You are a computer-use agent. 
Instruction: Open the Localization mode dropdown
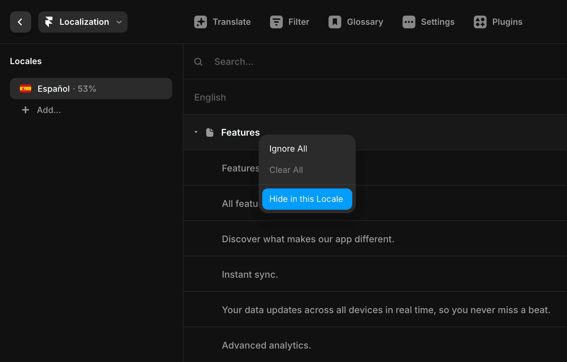coord(119,22)
